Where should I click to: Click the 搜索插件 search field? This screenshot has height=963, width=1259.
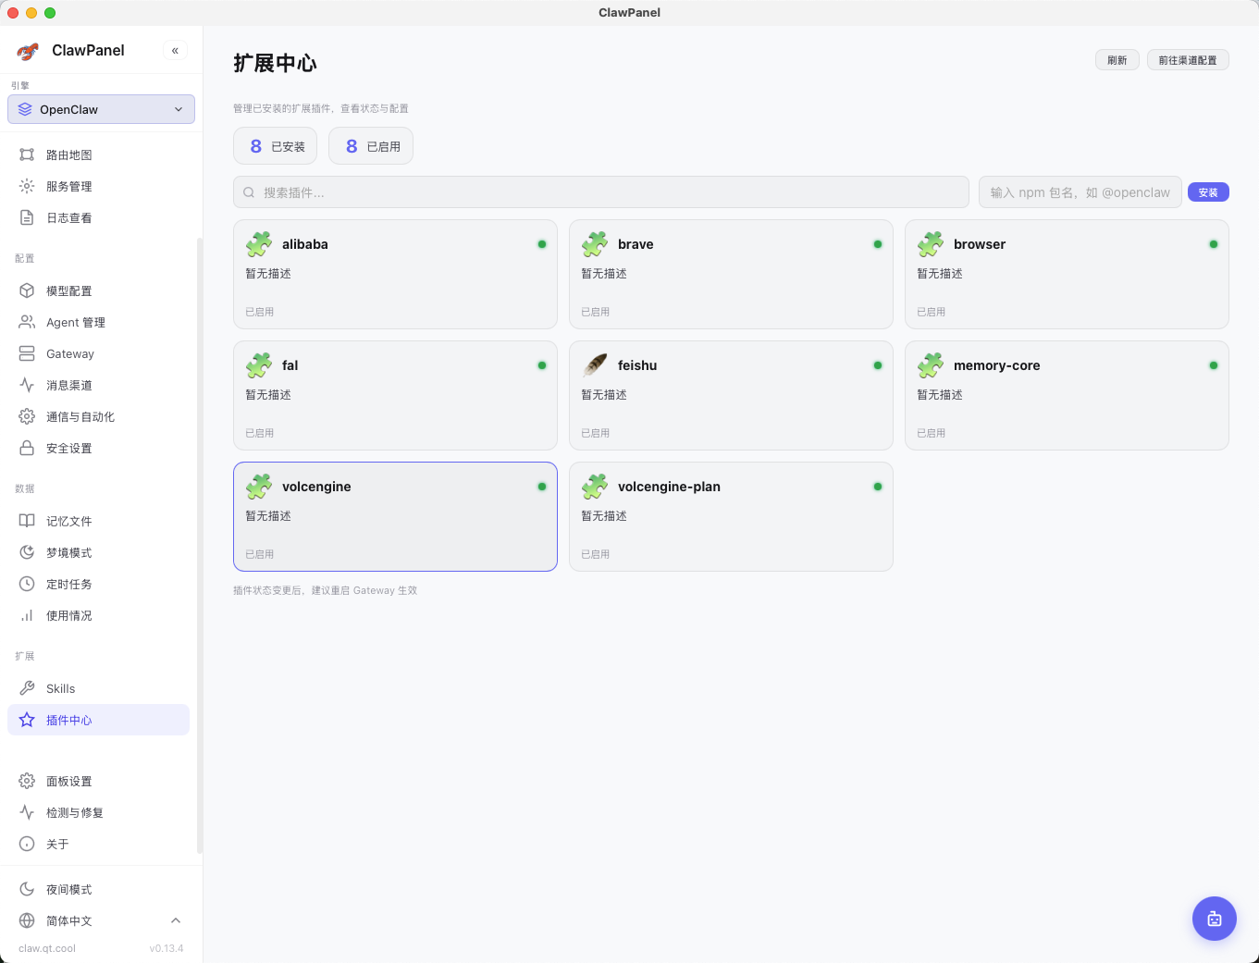coord(601,192)
